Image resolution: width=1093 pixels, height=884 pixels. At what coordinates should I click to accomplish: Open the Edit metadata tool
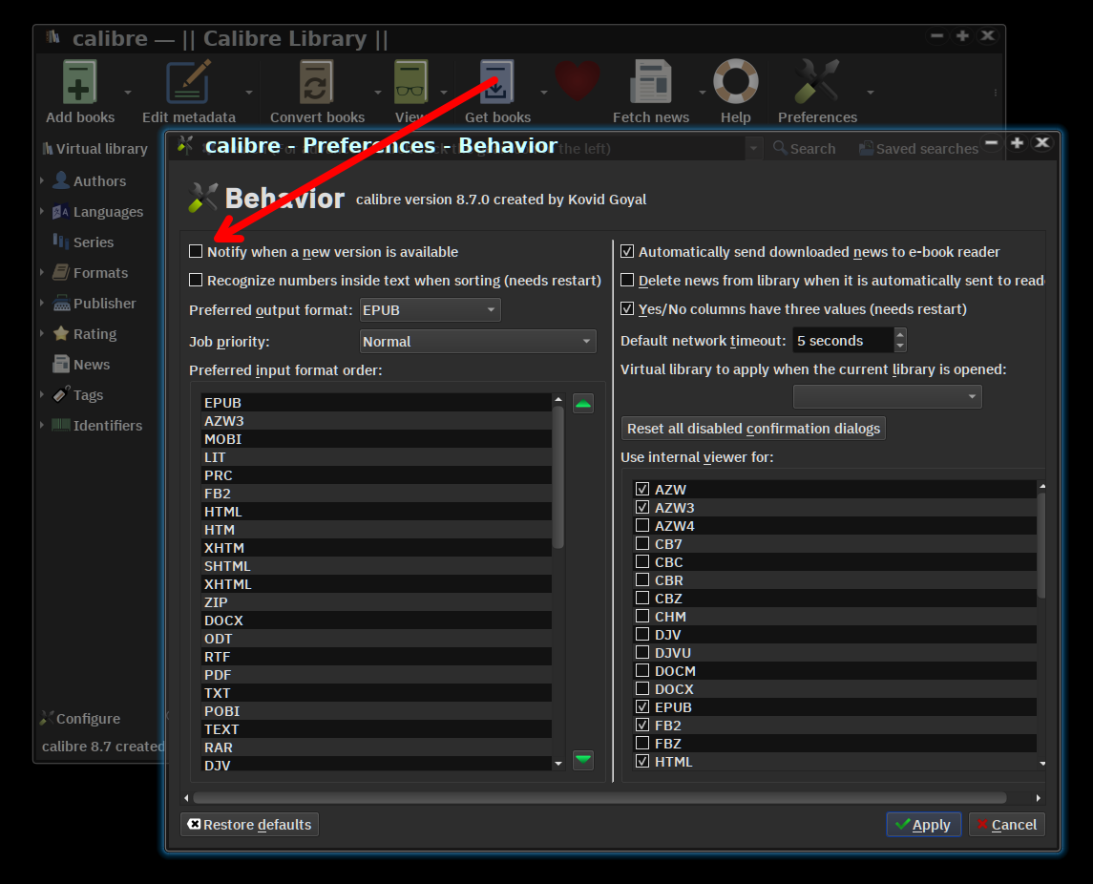point(188,83)
